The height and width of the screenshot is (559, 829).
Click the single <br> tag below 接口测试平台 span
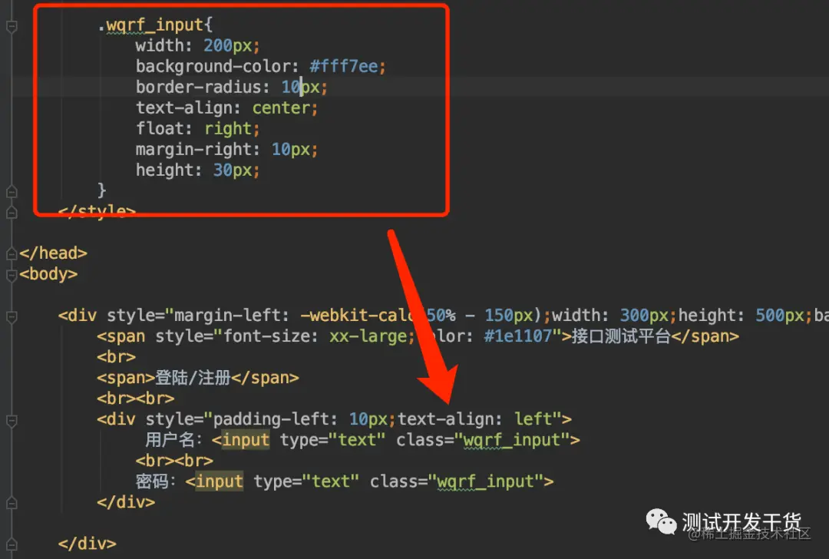click(117, 357)
